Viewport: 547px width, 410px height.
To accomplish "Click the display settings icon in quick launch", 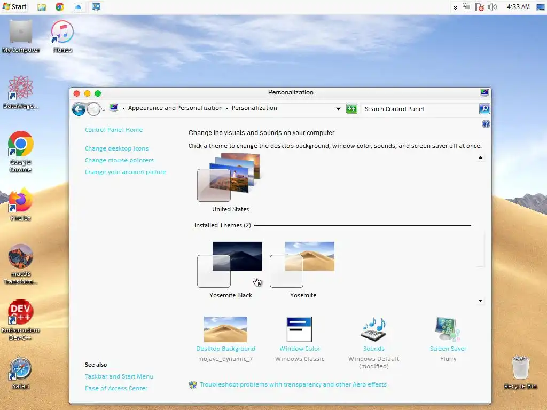I will point(96,7).
